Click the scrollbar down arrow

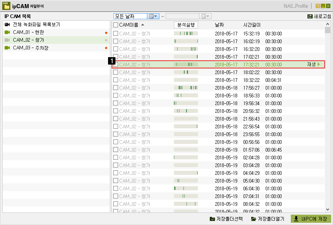[327, 210]
